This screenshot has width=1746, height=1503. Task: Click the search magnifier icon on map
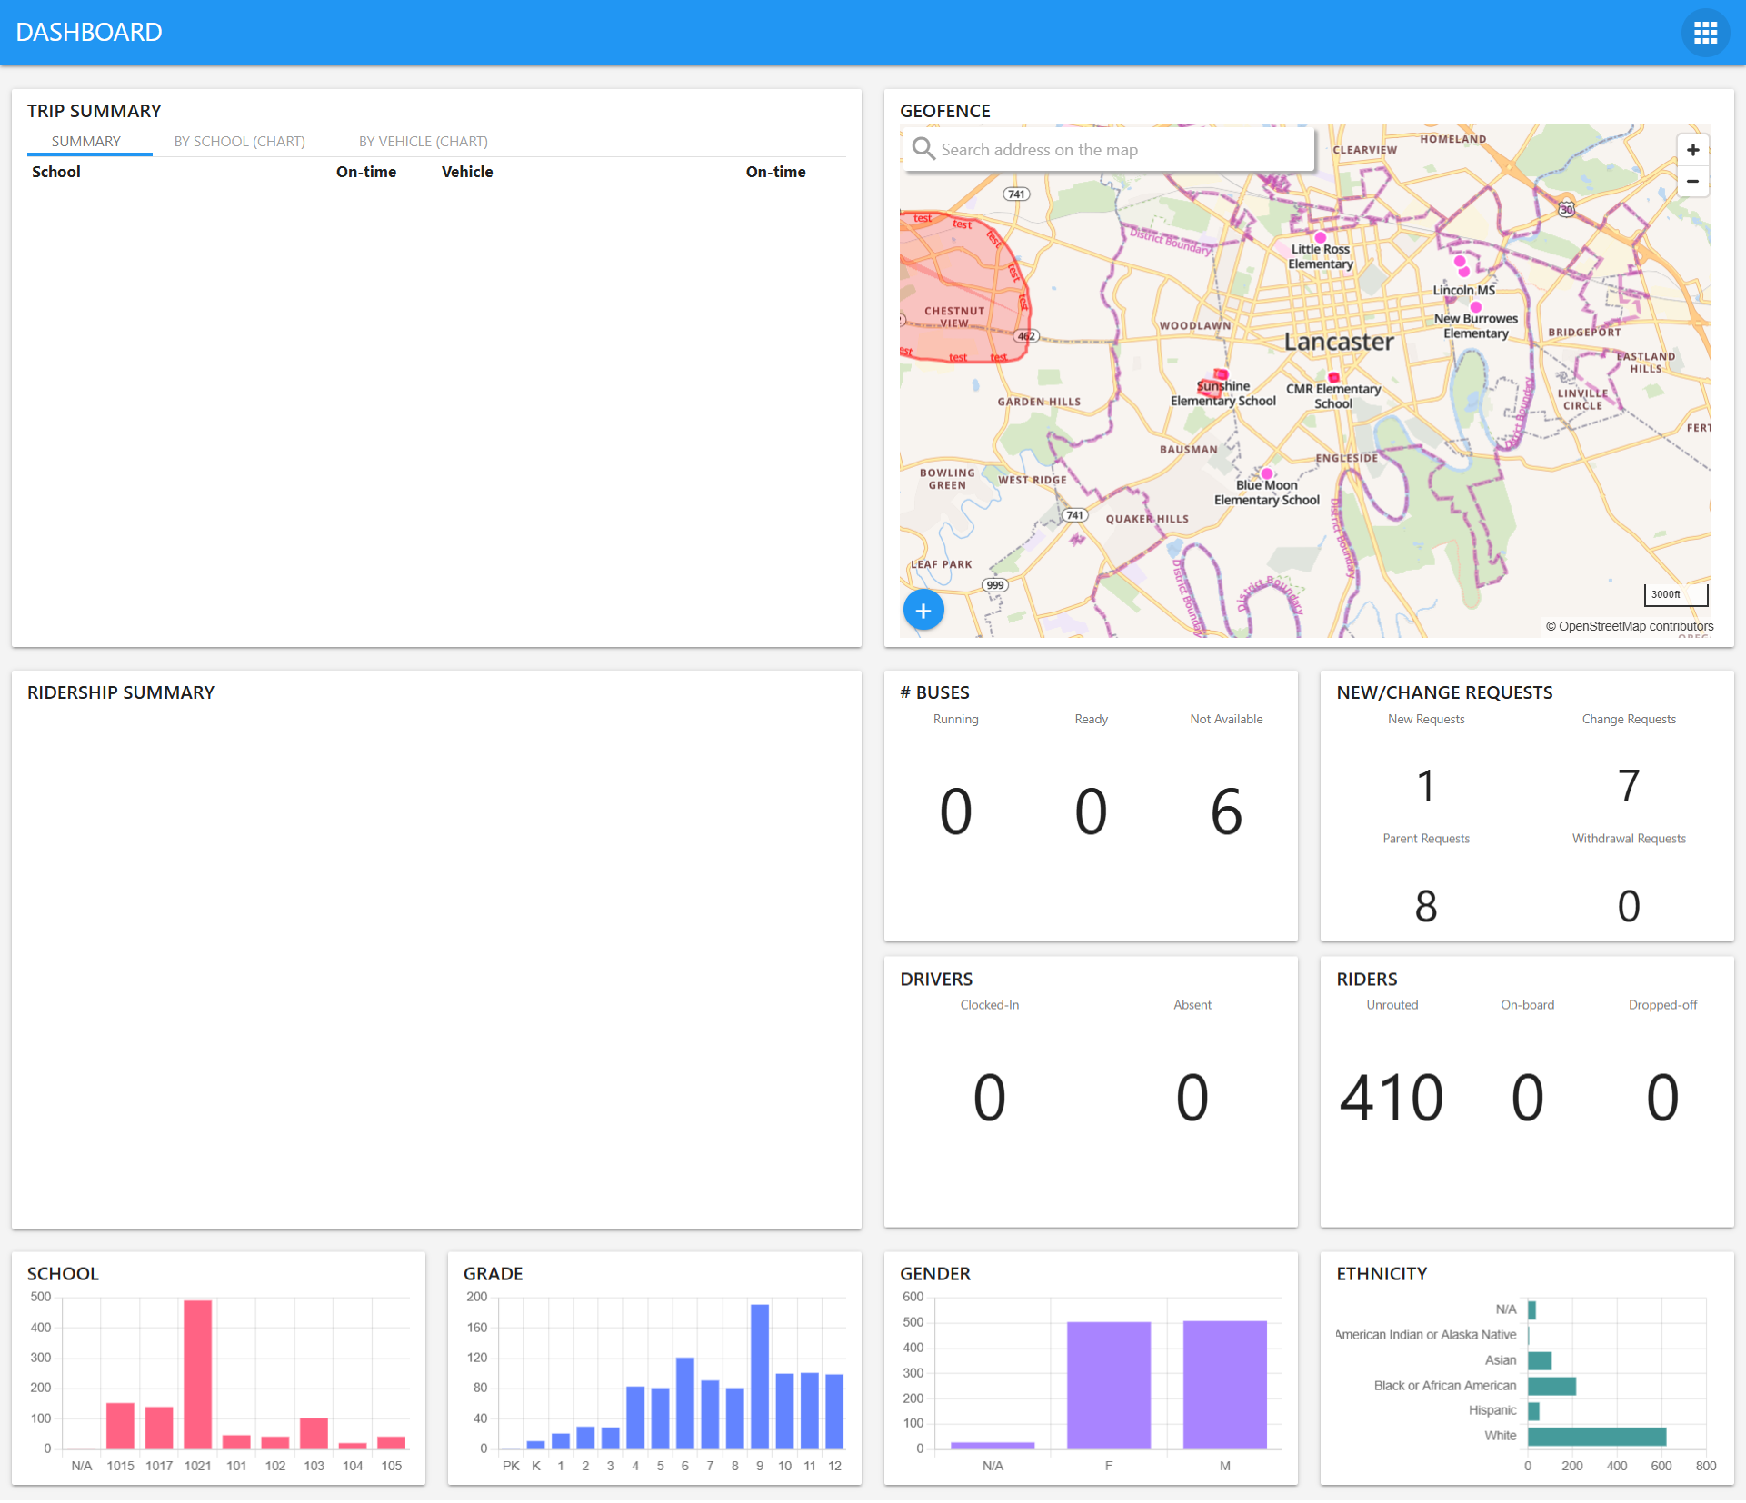click(x=923, y=149)
